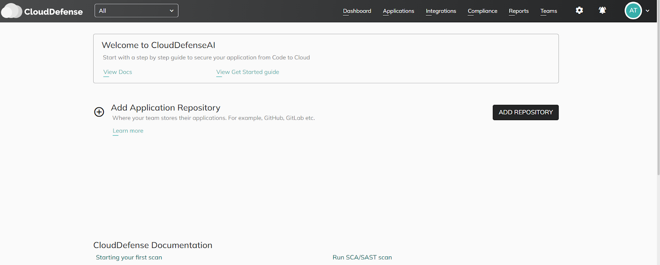This screenshot has width=660, height=265.
Task: Open the View Docs link
Action: (x=118, y=72)
